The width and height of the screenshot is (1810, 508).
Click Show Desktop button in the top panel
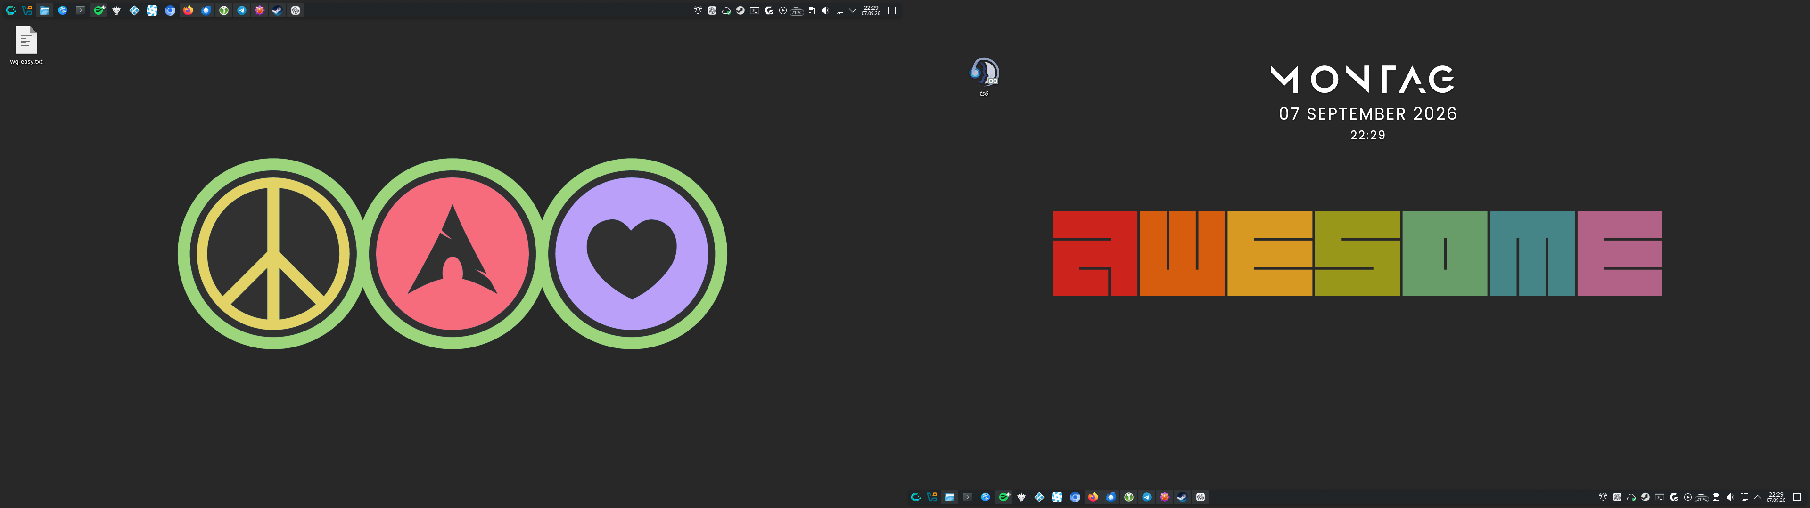892,10
